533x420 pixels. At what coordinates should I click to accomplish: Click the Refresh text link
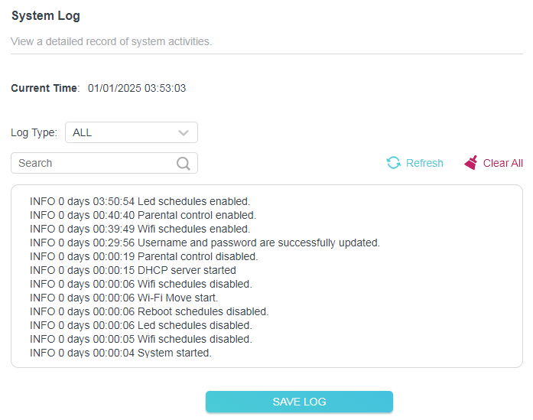[x=424, y=163]
